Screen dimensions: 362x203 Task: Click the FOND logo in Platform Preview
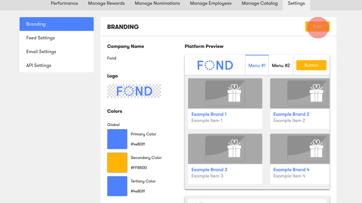pyautogui.click(x=215, y=65)
